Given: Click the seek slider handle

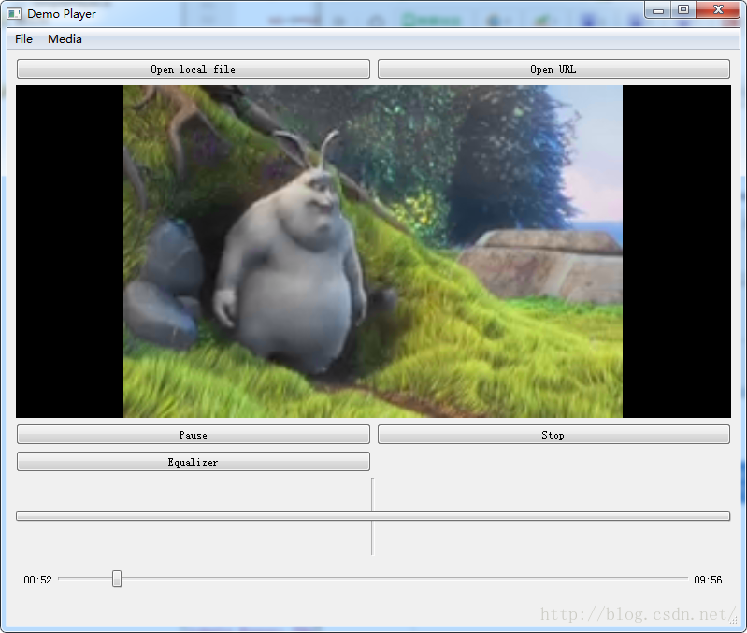Looking at the screenshot, I should pos(117,579).
